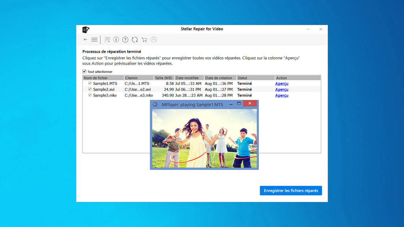This screenshot has height=227, width=404.
Task: Click the language flag toolbar icon
Action: coord(107,40)
